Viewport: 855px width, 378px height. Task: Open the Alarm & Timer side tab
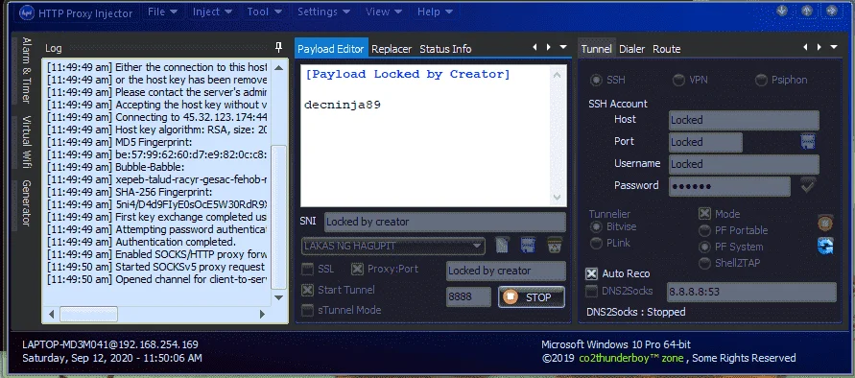tap(26, 70)
